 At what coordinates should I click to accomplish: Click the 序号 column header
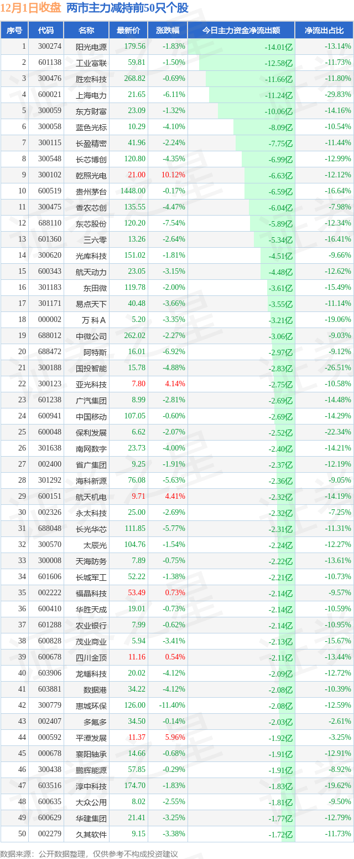(14, 30)
